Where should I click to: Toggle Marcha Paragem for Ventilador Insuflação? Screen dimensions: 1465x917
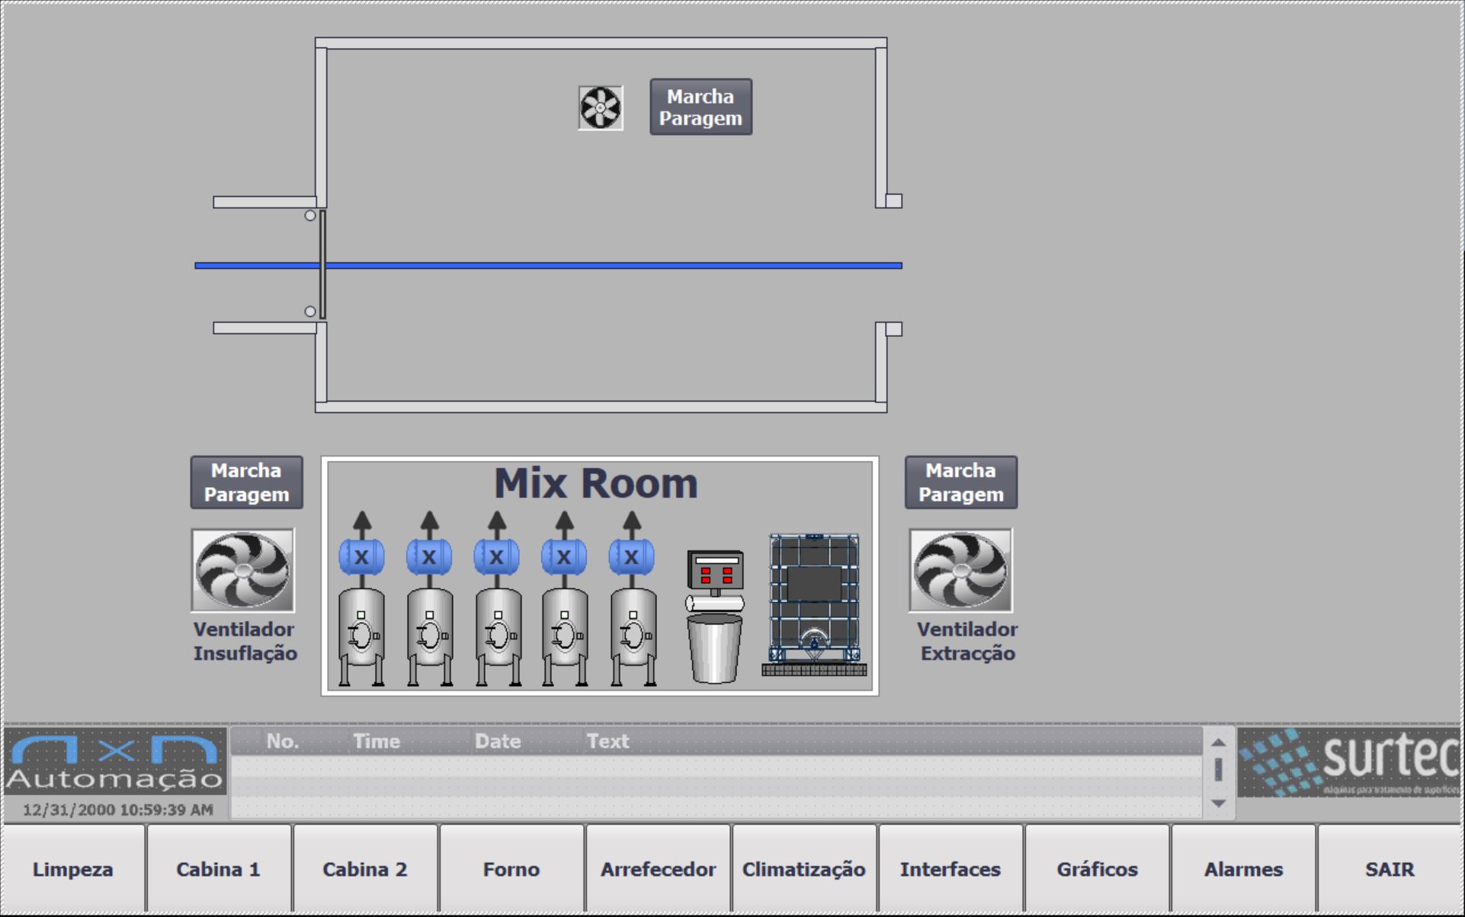246,483
